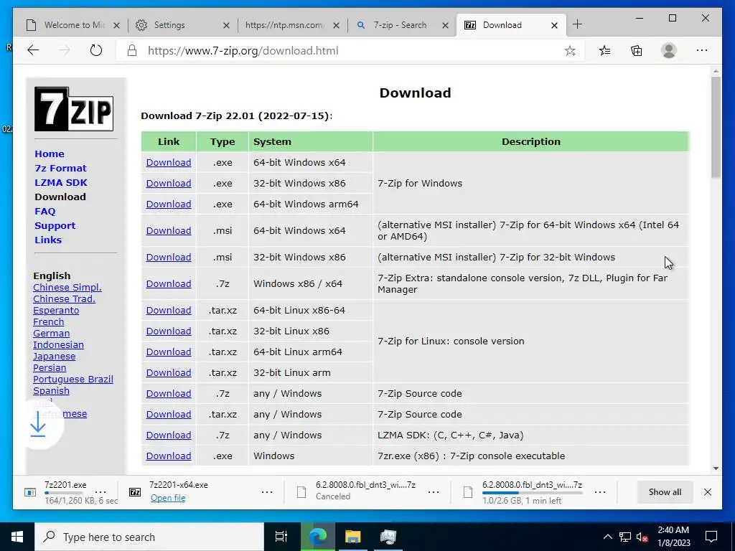Switch to the 7-zip - Search tab
Screen dimensions: 735x551
pos(400,25)
